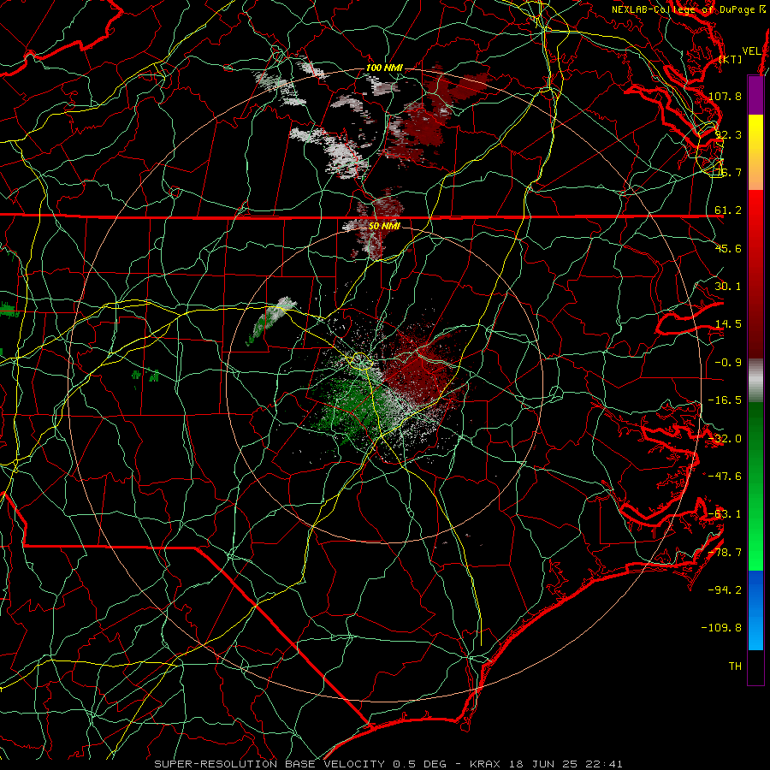Click the -78.7 legend value
770x770 pixels.
point(725,553)
